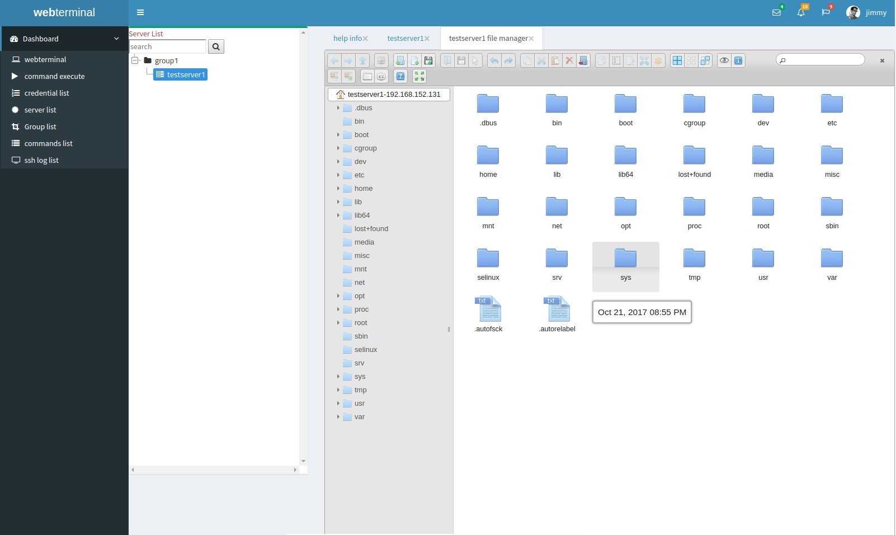This screenshot has height=535, width=896.
Task: Close the testserver1 file manager tab
Action: click(x=531, y=39)
